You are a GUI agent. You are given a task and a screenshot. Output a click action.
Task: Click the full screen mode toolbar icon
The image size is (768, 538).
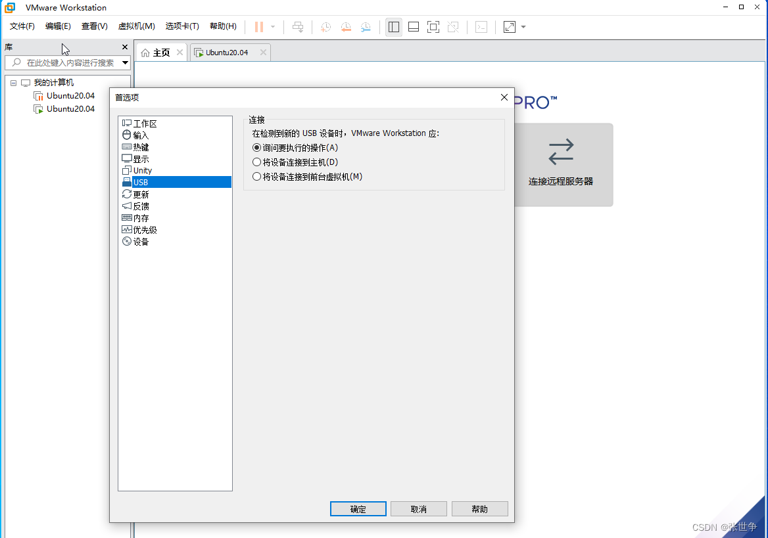pyautogui.click(x=433, y=27)
